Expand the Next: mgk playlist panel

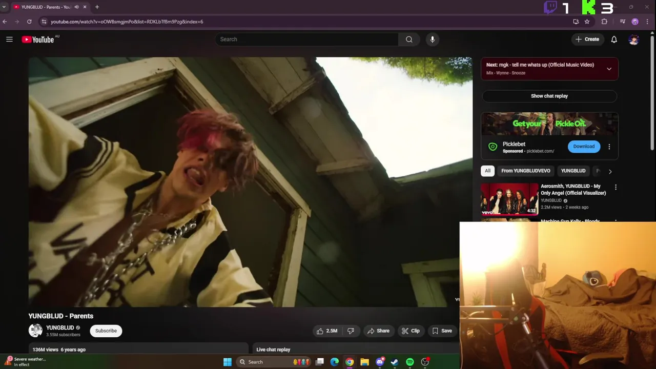click(x=609, y=69)
